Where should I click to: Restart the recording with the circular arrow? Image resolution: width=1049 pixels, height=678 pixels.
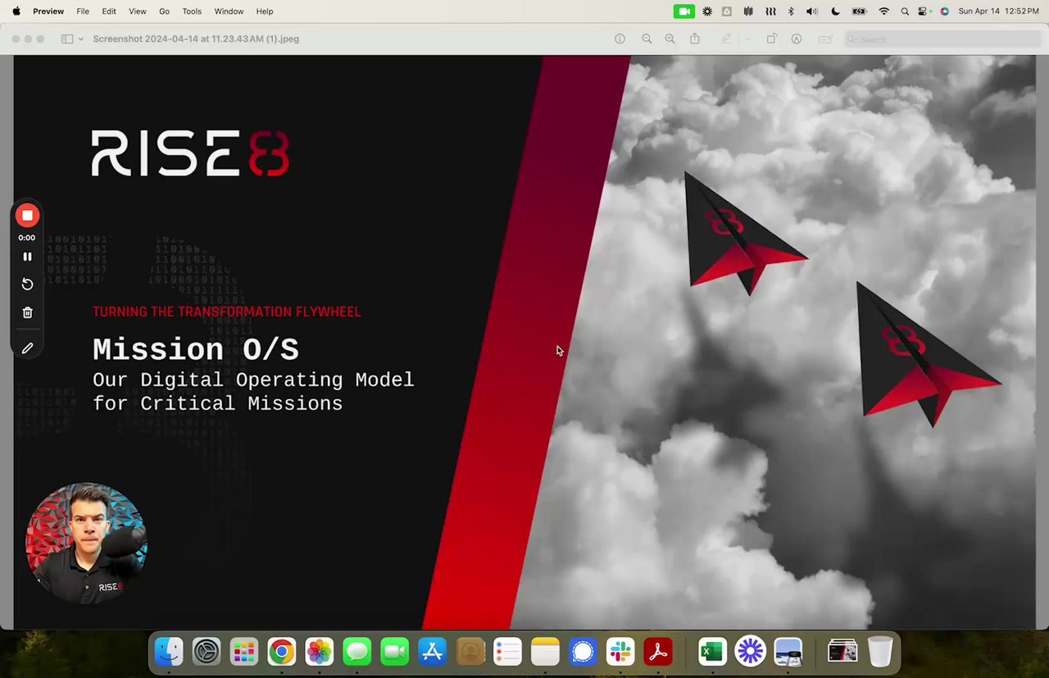27,284
